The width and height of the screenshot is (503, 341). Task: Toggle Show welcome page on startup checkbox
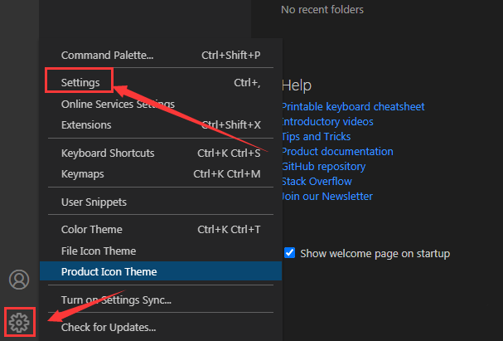(x=289, y=253)
